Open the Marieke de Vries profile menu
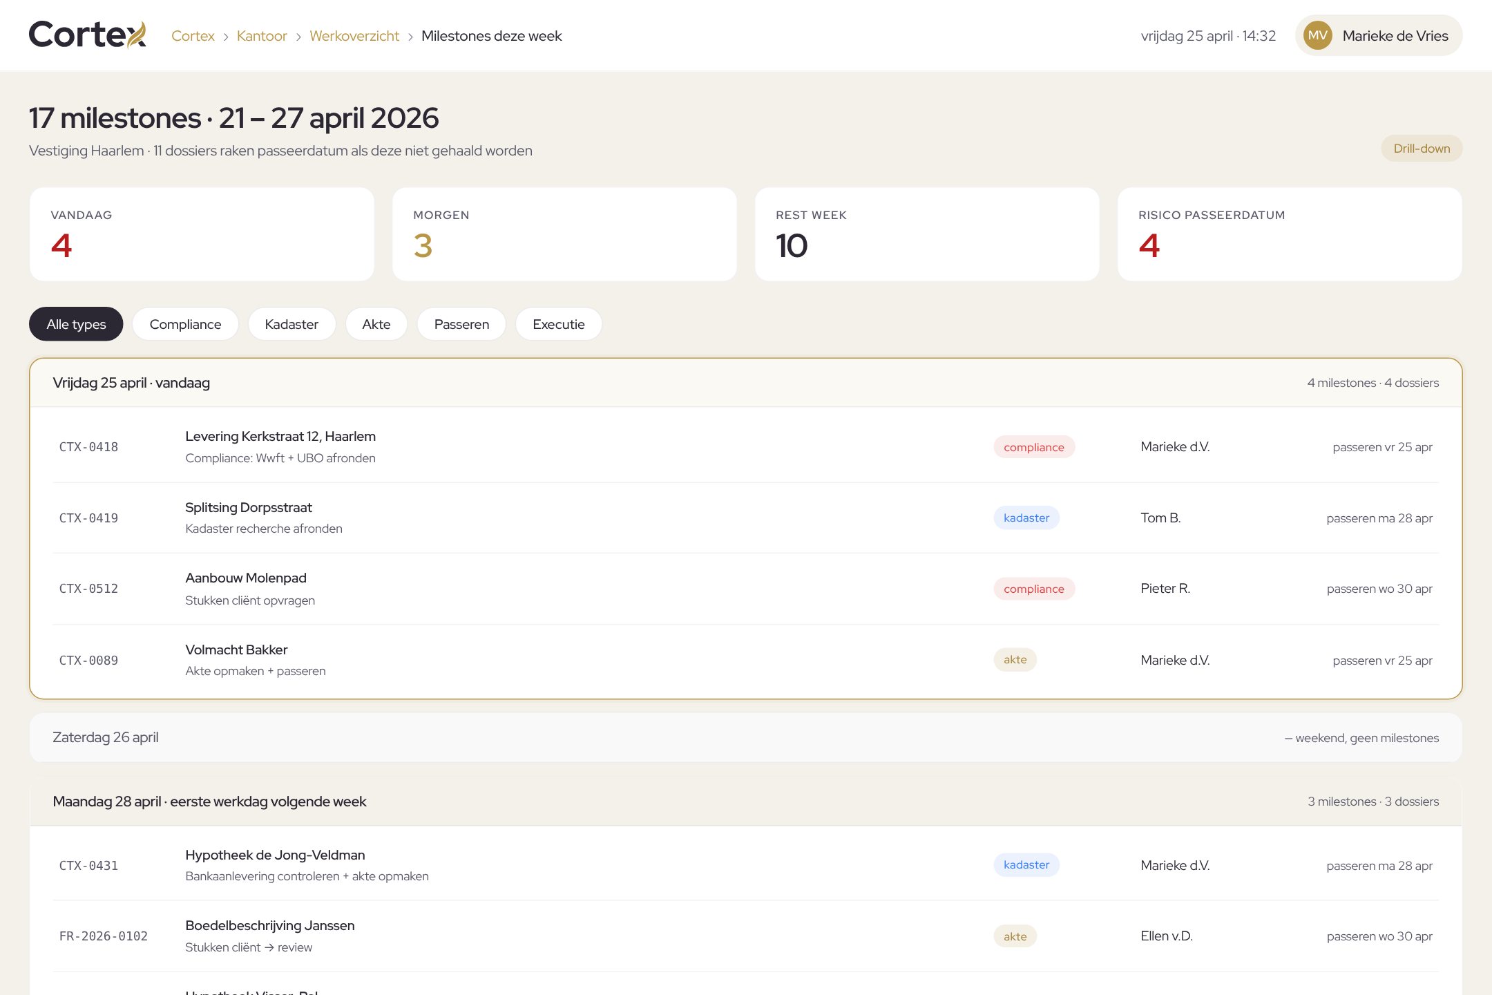The image size is (1492, 995). coord(1379,35)
